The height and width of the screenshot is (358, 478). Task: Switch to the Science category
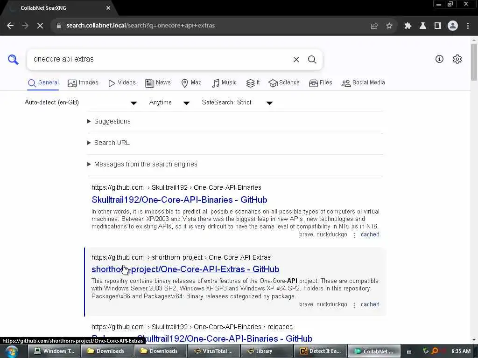click(x=284, y=83)
